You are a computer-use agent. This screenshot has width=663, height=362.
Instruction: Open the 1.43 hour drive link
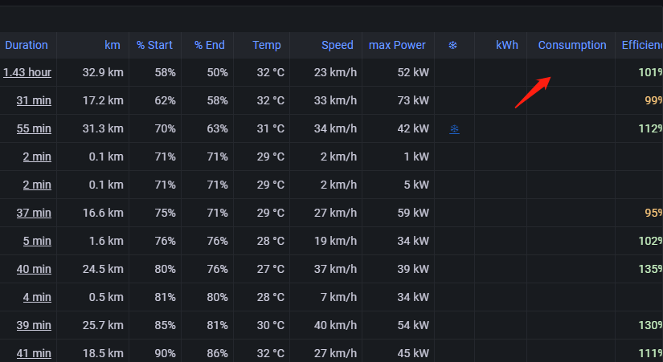[27, 72]
